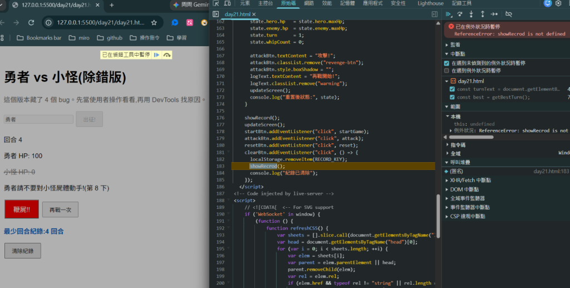Expand 事件監聽器中斷點 section
Viewport: 570px width, 288px height.
447,207
